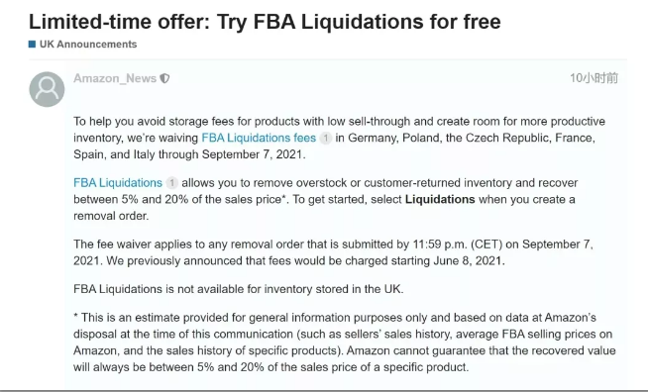Image resolution: width=648 pixels, height=392 pixels.
Task: Click the click-count badge after FBA Liquidations fees
Action: (x=326, y=138)
